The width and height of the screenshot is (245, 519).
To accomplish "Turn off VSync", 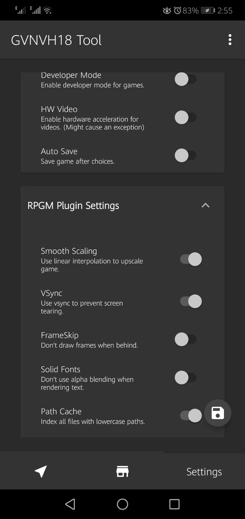I will coord(191,301).
